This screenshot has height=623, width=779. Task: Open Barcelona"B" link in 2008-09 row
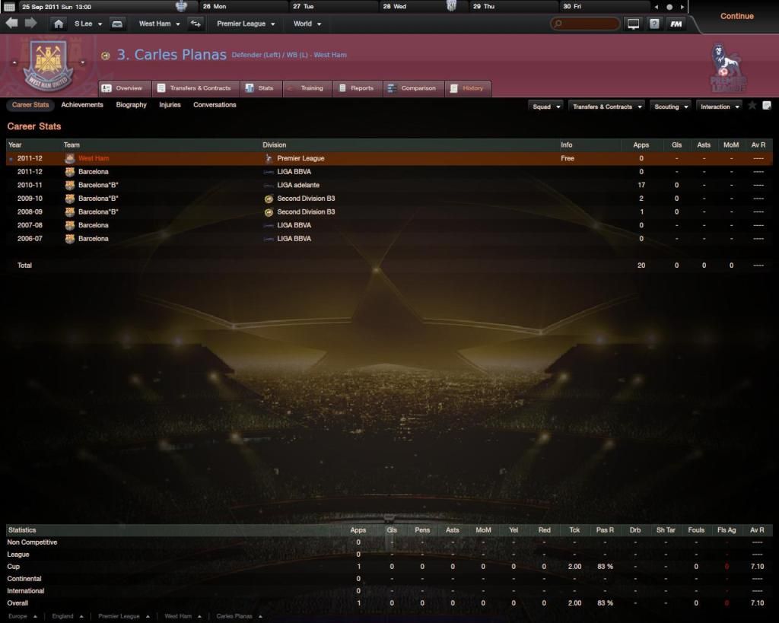pyautogui.click(x=98, y=212)
